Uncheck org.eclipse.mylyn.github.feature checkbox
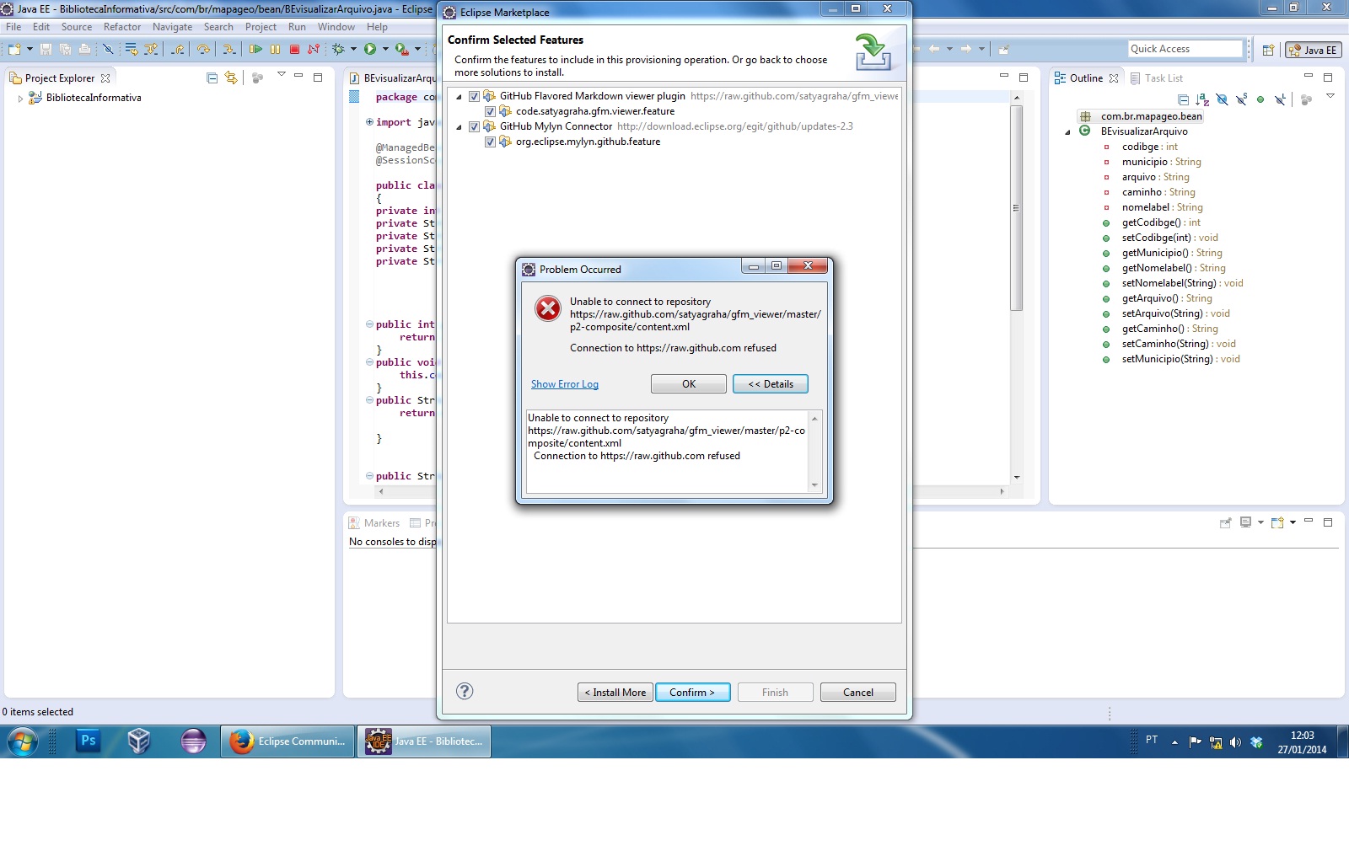Image resolution: width=1349 pixels, height=851 pixels. (x=490, y=142)
